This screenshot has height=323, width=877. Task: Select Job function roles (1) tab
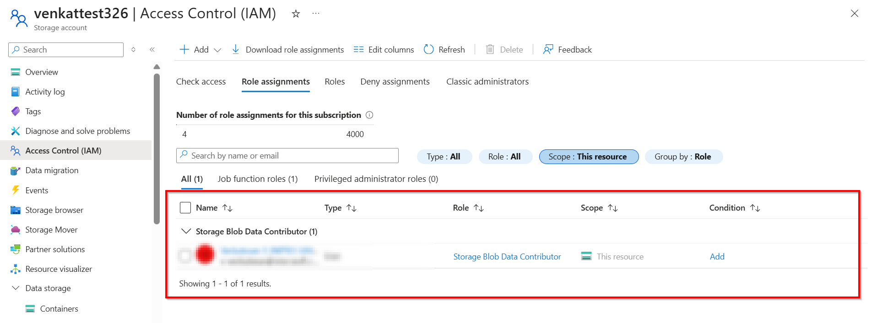(x=258, y=179)
